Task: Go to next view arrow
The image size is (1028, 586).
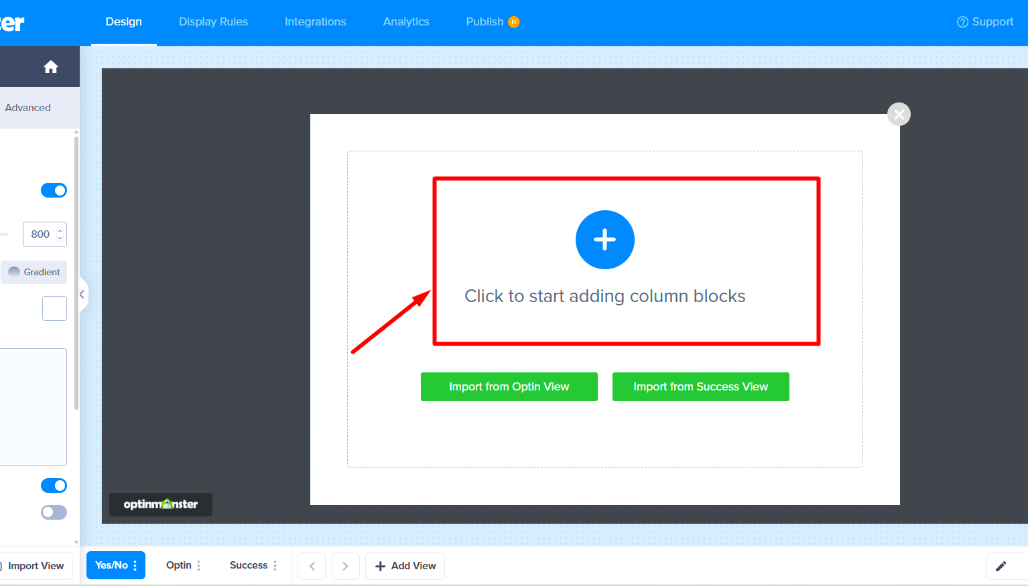Action: coord(345,566)
